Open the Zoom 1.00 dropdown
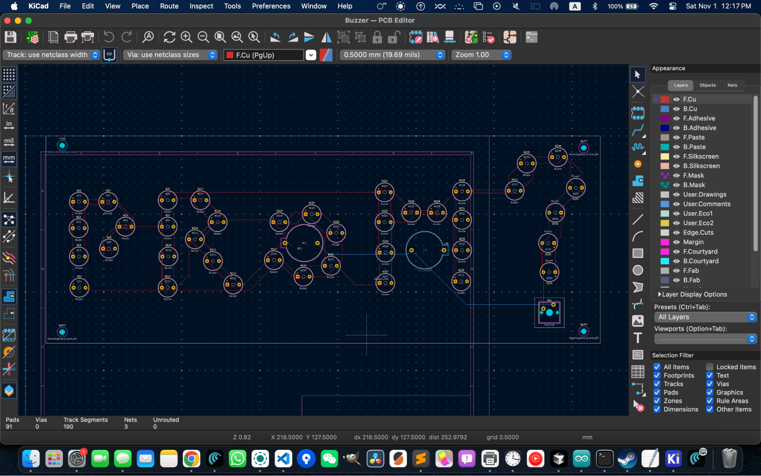This screenshot has height=476, width=761. click(481, 55)
